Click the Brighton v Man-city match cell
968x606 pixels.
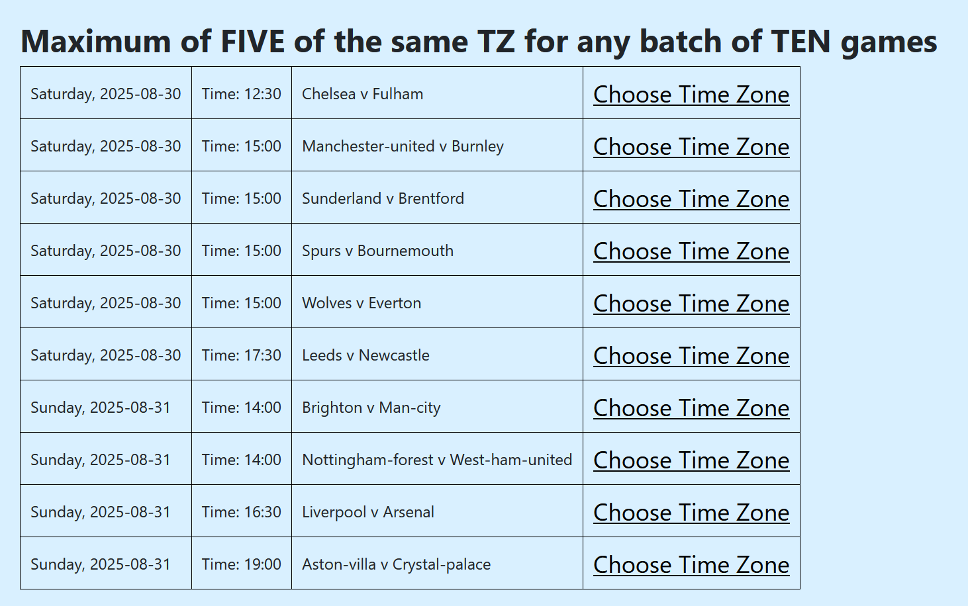pos(371,408)
